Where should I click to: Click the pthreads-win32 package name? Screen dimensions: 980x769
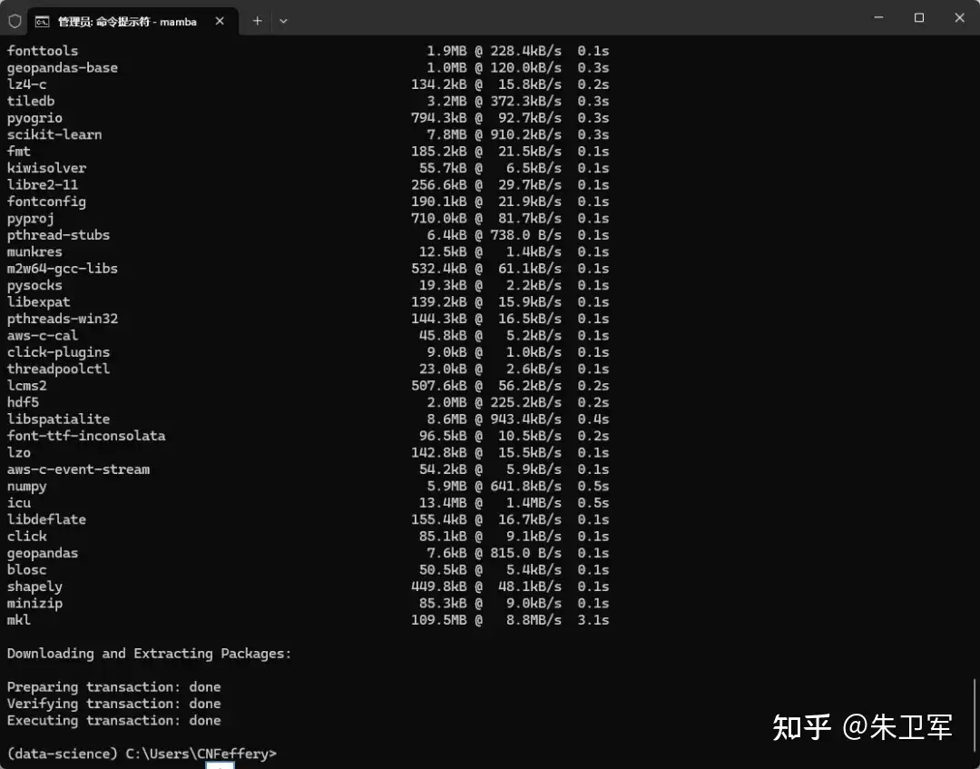(x=62, y=319)
